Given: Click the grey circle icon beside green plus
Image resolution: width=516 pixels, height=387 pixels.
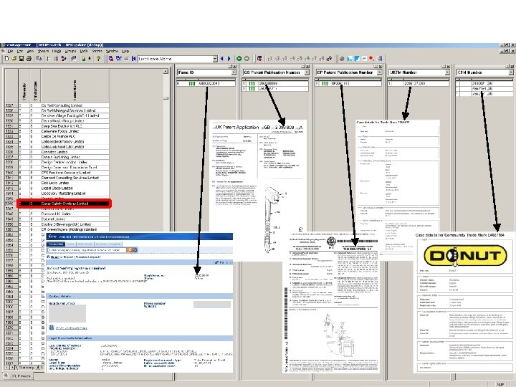Looking at the screenshot, I should tap(247, 59).
